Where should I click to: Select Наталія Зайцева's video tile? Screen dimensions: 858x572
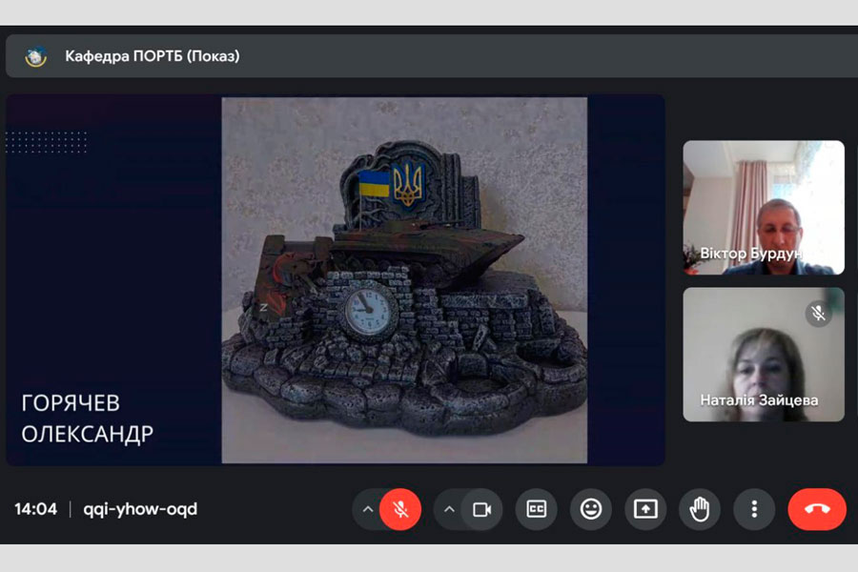coord(763,353)
